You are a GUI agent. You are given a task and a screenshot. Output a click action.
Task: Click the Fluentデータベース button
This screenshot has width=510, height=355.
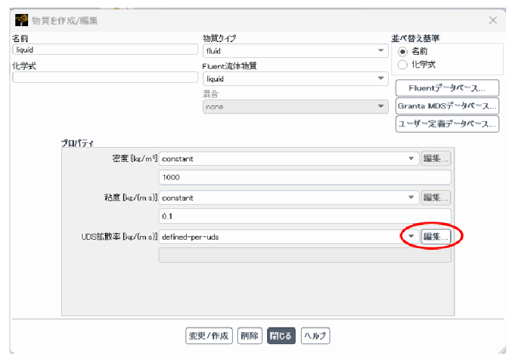[x=446, y=88]
